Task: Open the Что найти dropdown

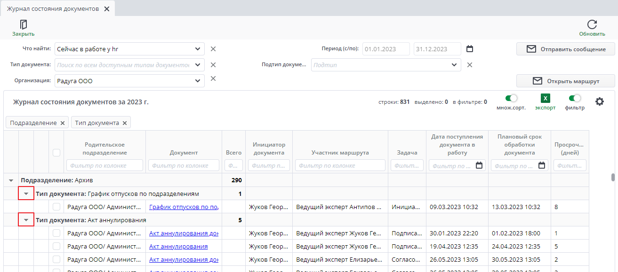Action: pyautogui.click(x=197, y=49)
